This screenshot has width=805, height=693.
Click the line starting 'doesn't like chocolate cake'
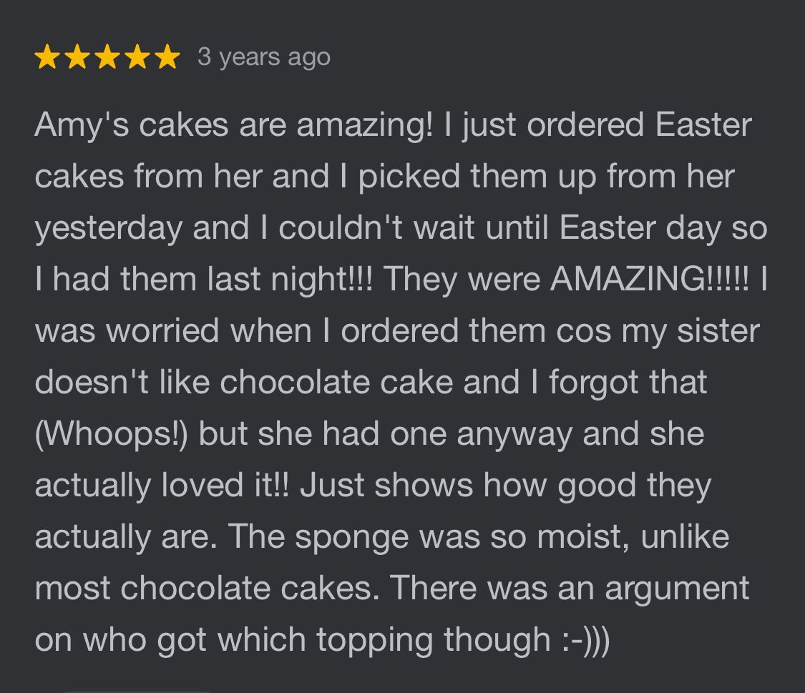click(371, 383)
